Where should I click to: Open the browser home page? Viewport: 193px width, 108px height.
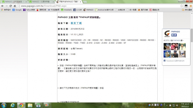point(15,6)
